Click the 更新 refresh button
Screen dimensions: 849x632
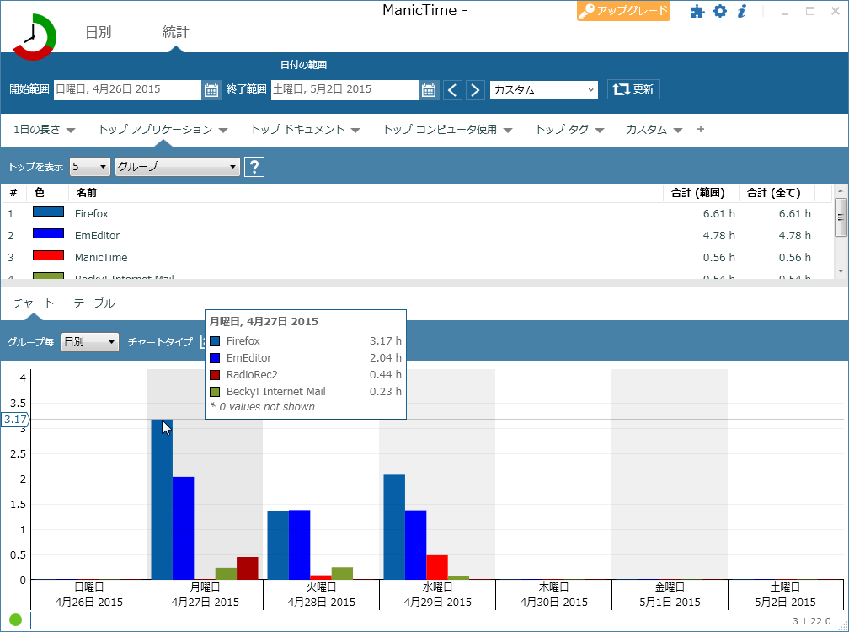[x=633, y=89]
